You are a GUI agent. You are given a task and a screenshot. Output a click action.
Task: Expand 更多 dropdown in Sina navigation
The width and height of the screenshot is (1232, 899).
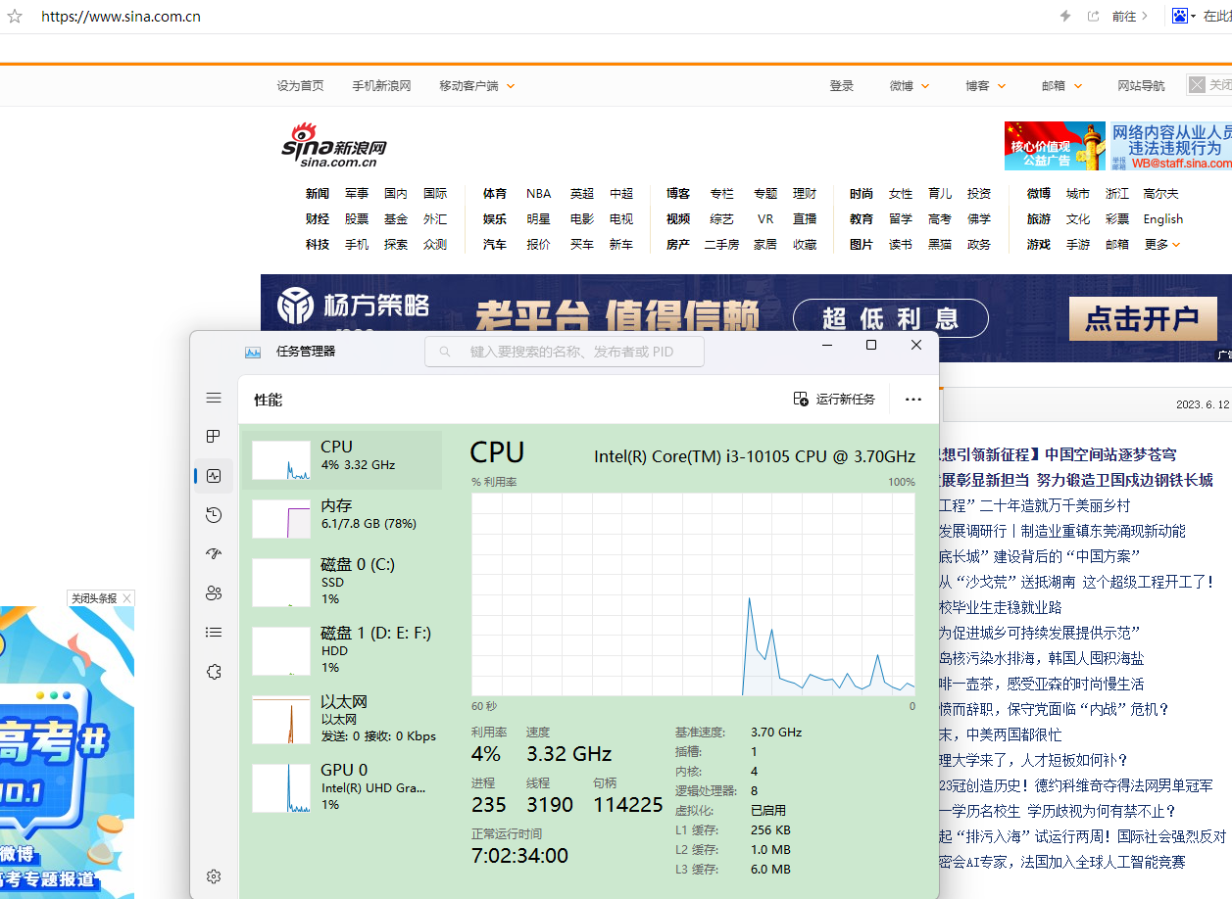1162,245
